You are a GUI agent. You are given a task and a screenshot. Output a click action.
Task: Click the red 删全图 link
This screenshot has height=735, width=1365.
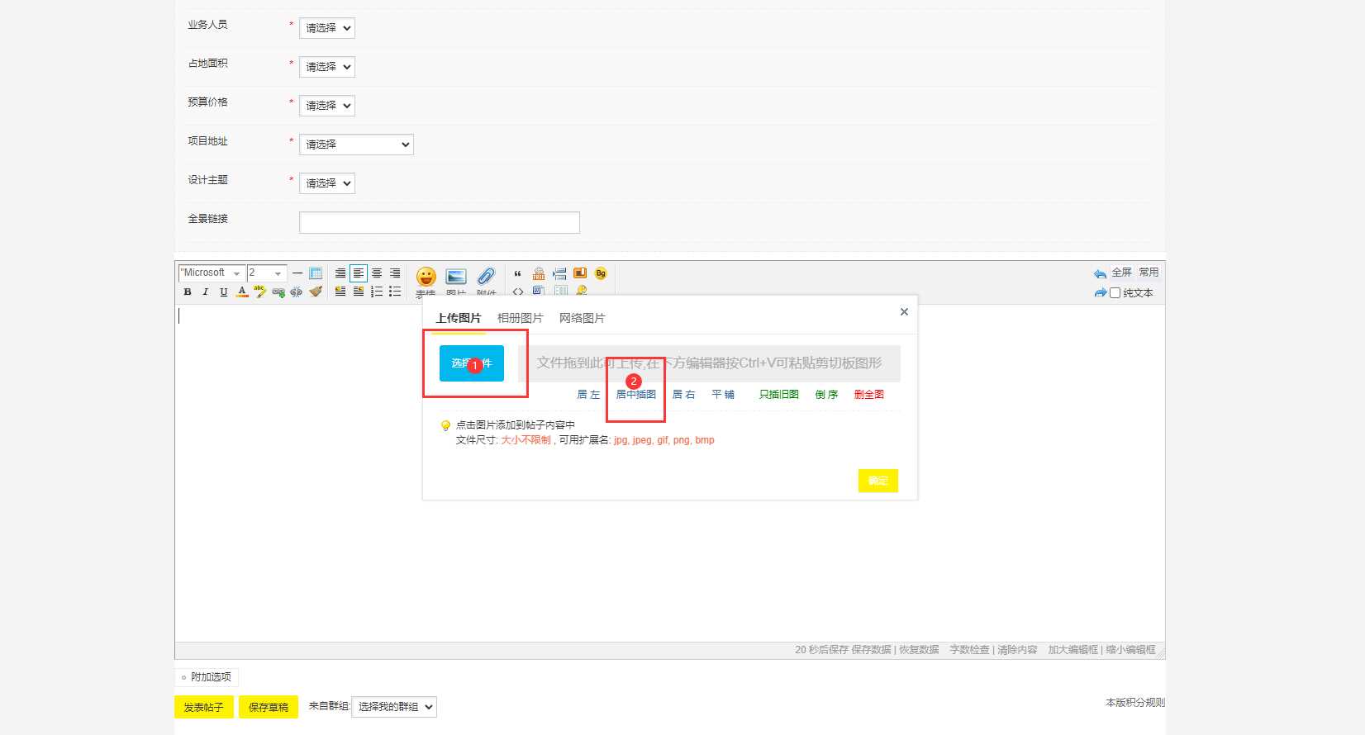(x=869, y=395)
